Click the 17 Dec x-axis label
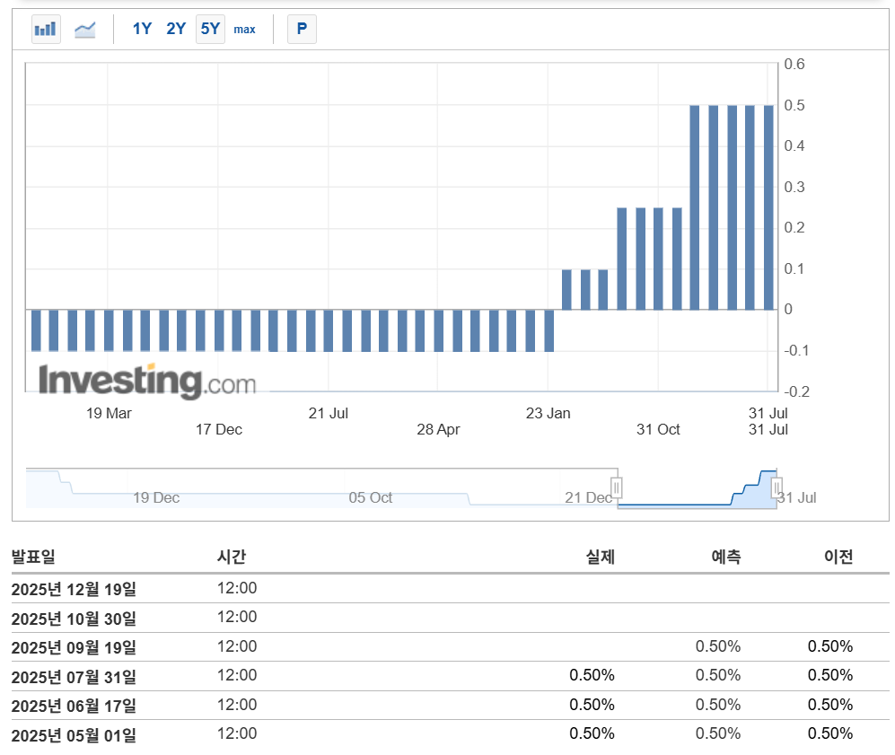Viewport: 895px width, 755px height. [219, 429]
